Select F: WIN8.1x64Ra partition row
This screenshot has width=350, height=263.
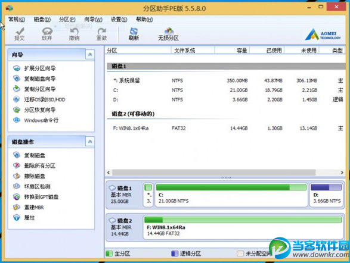point(226,129)
